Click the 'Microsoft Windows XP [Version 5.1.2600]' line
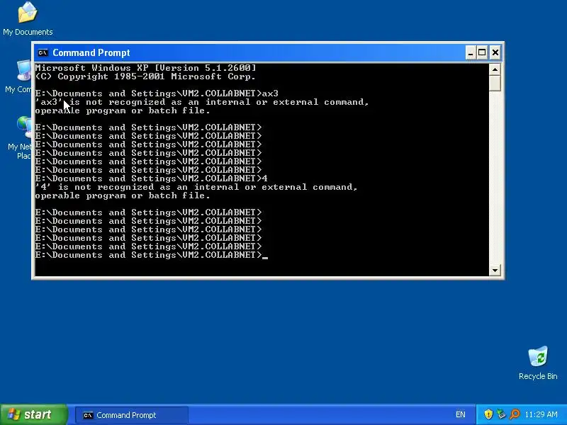The height and width of the screenshot is (425, 567). pyautogui.click(x=145, y=68)
